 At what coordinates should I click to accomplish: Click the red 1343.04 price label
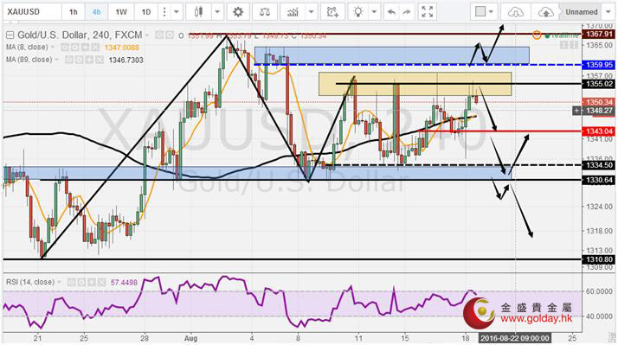[599, 131]
